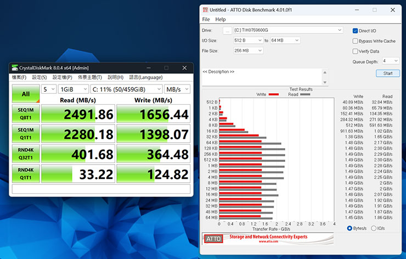Uncheck the Direct I/O checkbox
This screenshot has height=259, width=406.
click(356, 31)
